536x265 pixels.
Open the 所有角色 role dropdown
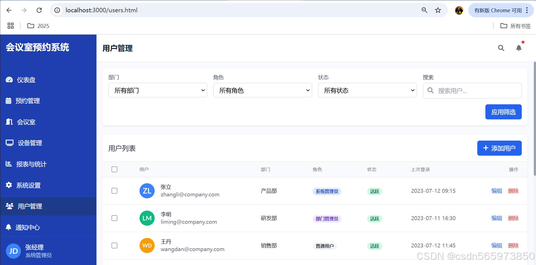[x=263, y=90]
